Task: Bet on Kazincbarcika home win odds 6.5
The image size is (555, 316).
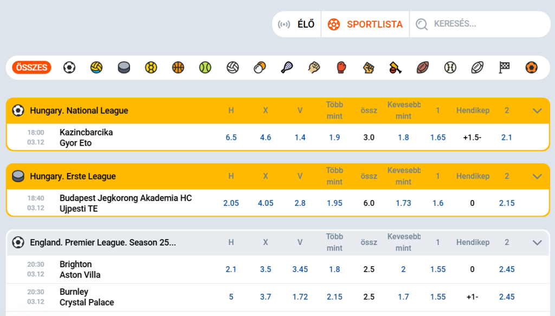Action: pos(231,138)
